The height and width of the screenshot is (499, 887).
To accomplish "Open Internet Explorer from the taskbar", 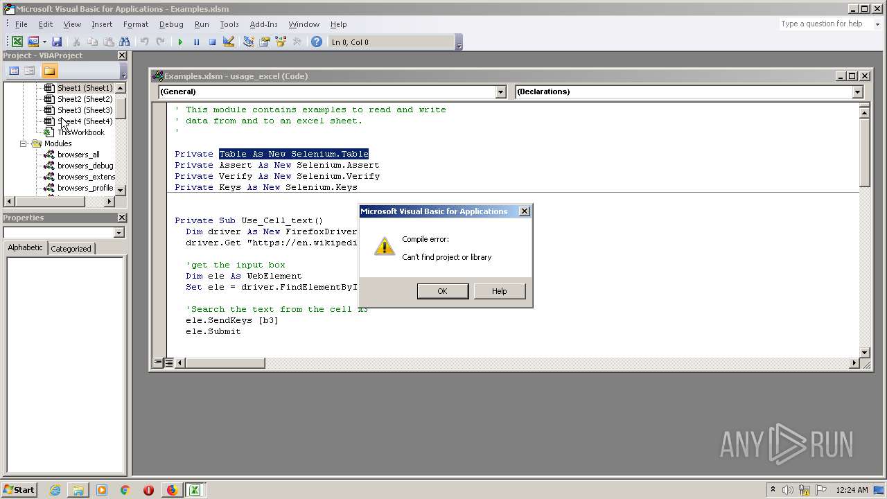I will point(55,490).
